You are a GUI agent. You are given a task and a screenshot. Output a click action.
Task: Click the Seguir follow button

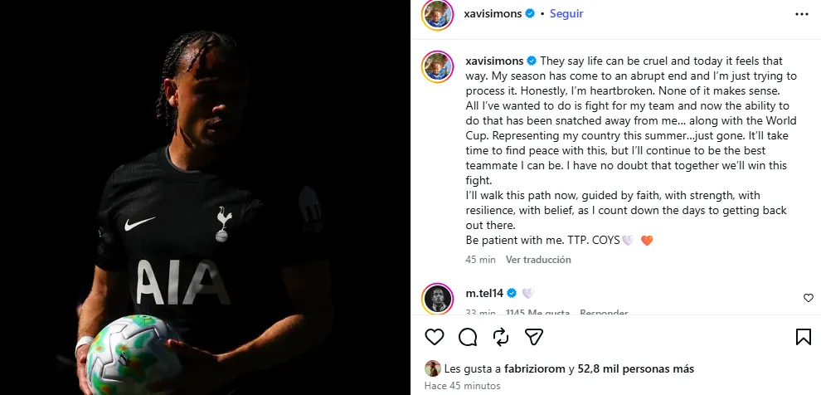[x=566, y=14]
